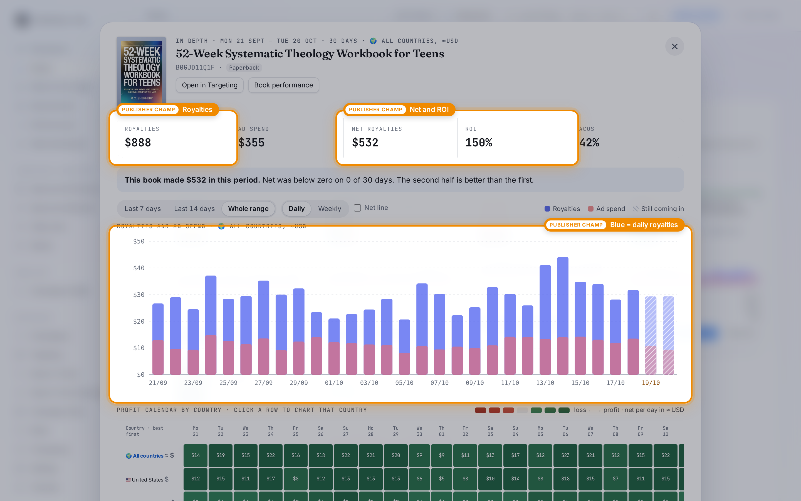The width and height of the screenshot is (801, 501).
Task: Click the Ad Spend $355 value
Action: coord(251,143)
